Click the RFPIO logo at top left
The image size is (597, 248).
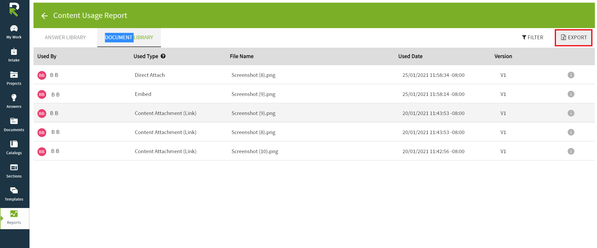[14, 10]
